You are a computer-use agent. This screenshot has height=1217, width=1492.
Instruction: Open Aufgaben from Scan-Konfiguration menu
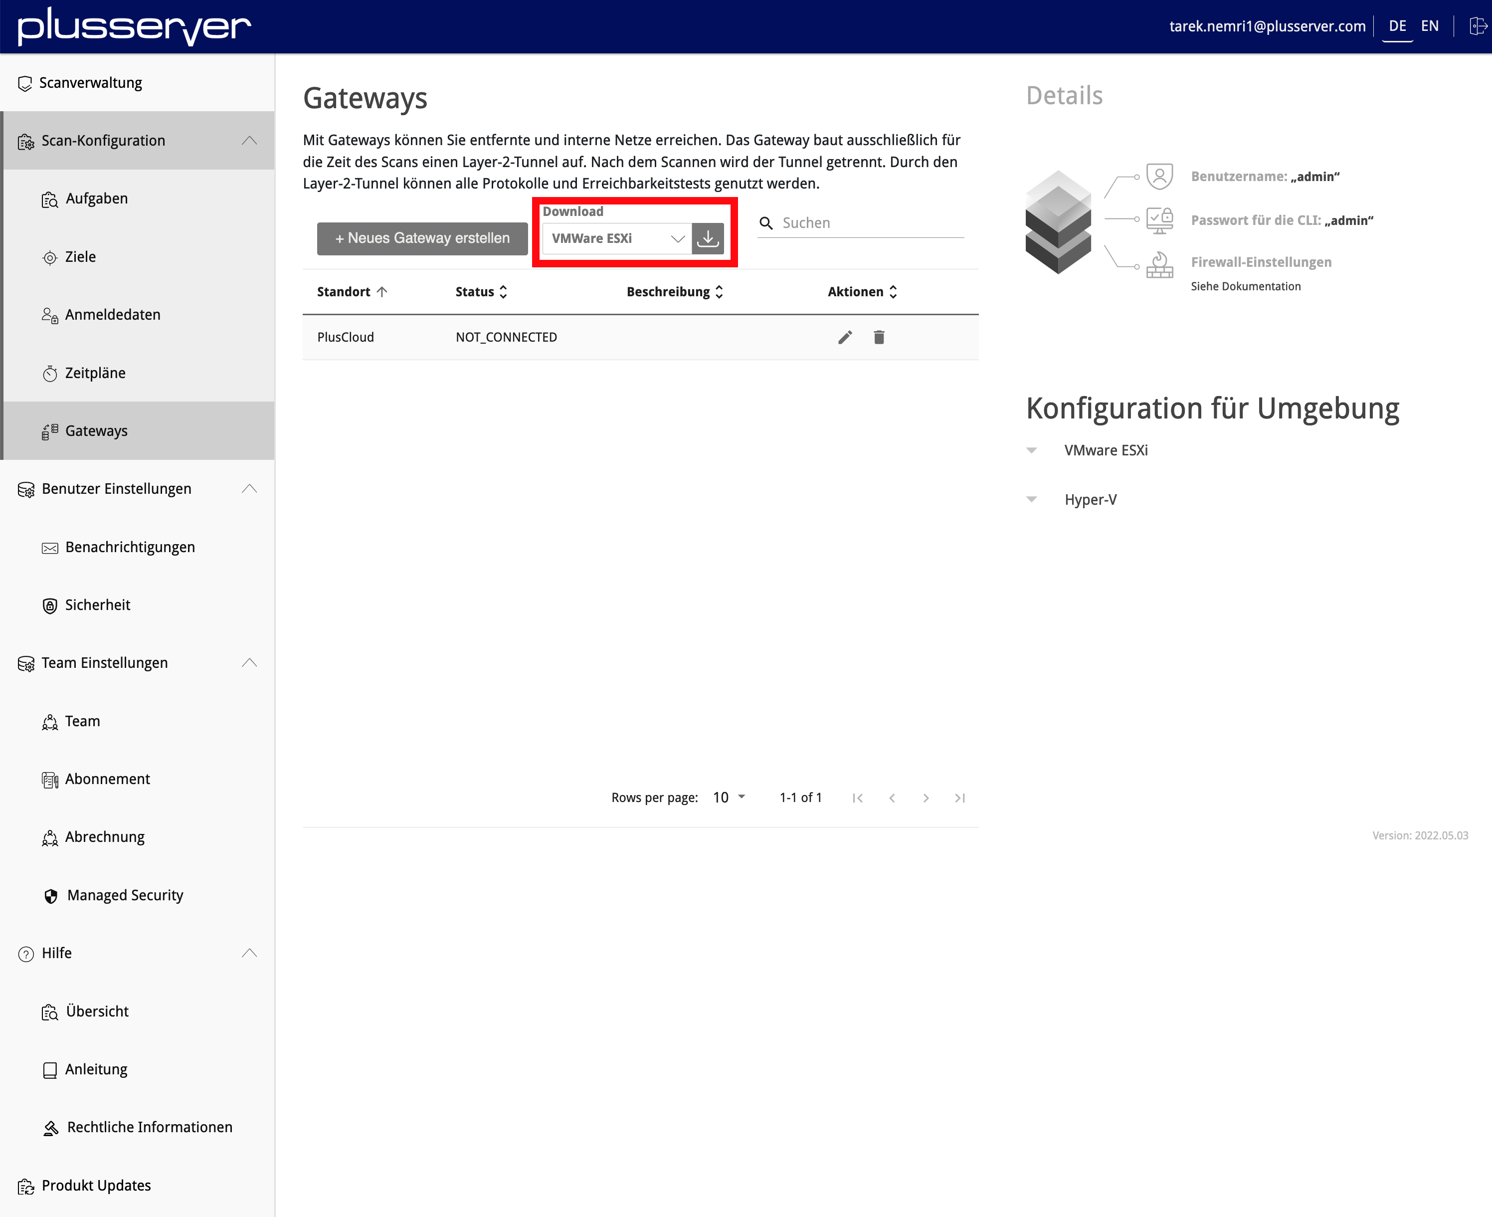click(99, 199)
